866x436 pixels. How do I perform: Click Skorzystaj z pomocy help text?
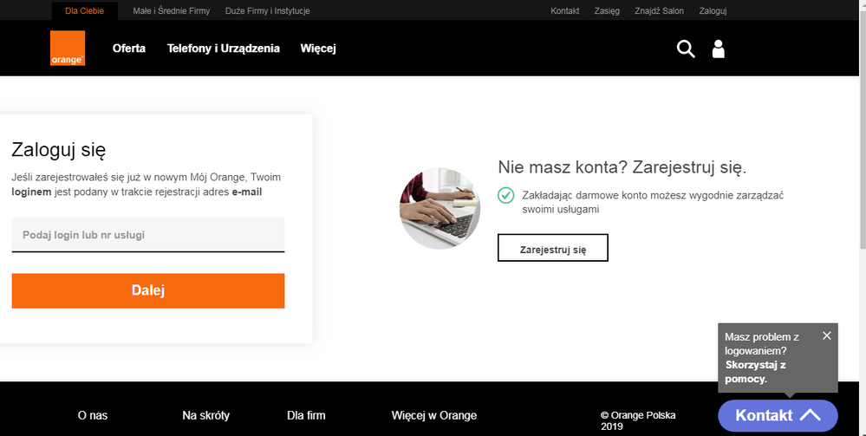click(756, 372)
